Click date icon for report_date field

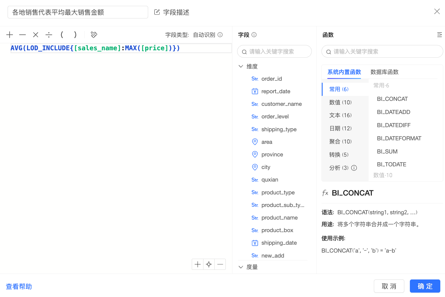point(255,91)
